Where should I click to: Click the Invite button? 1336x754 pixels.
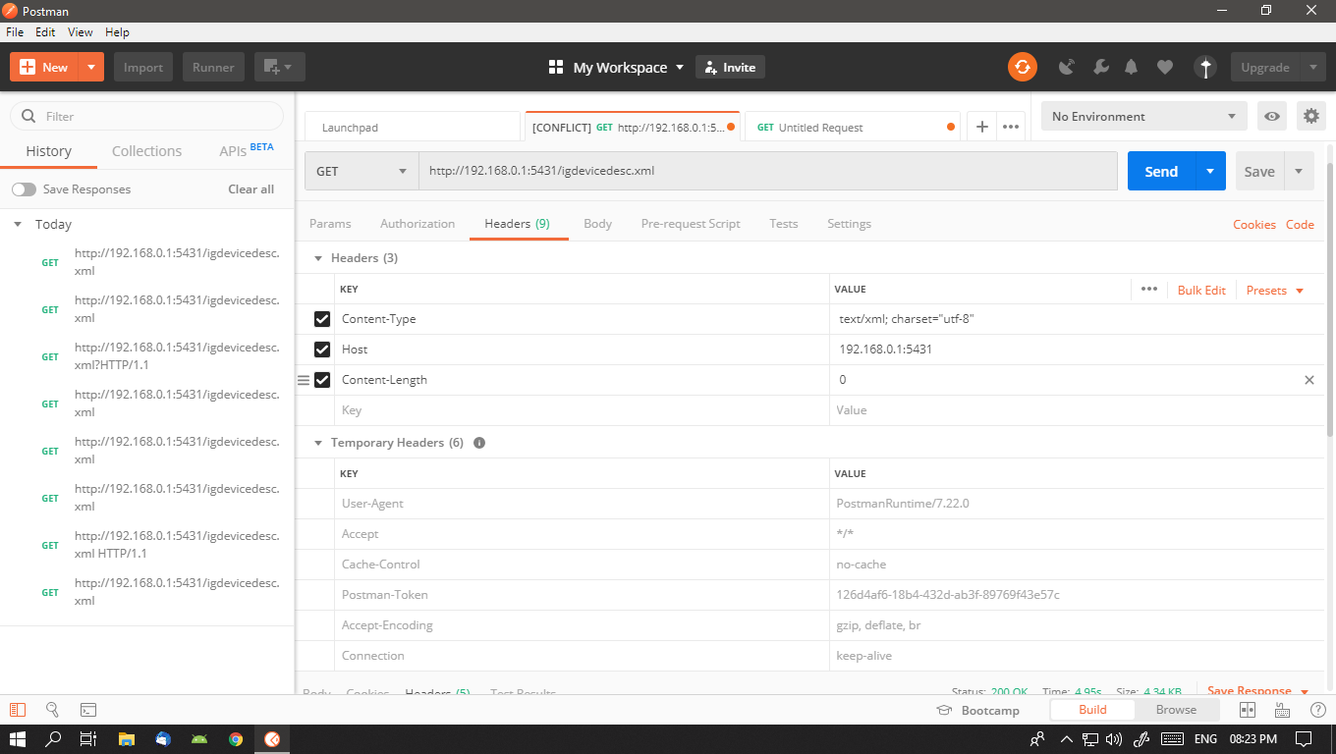(730, 67)
